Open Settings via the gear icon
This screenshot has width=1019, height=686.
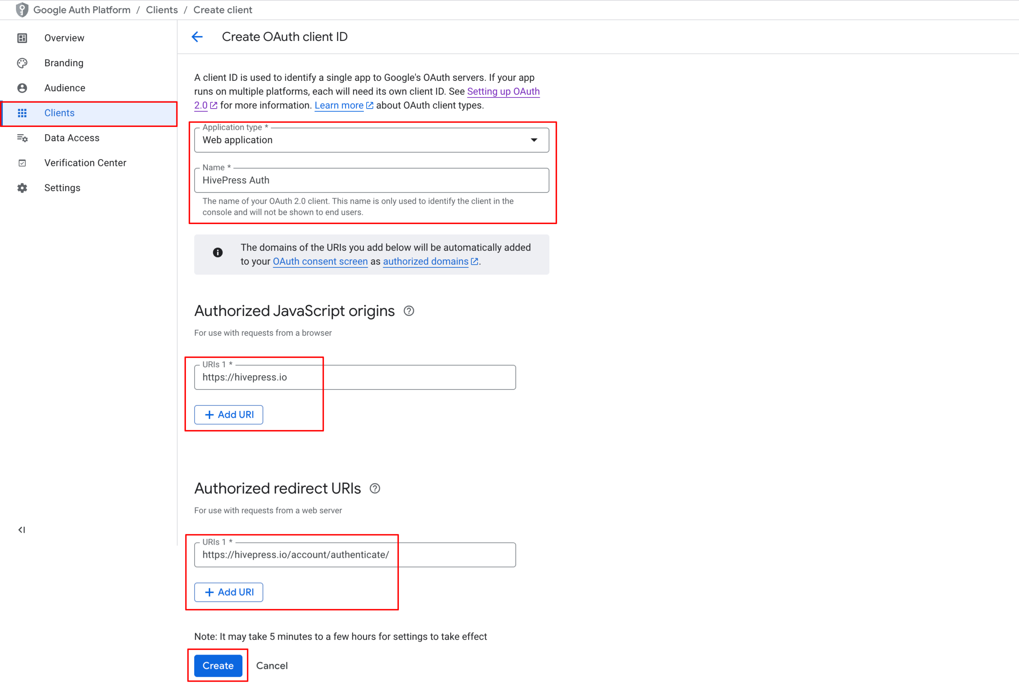click(22, 187)
